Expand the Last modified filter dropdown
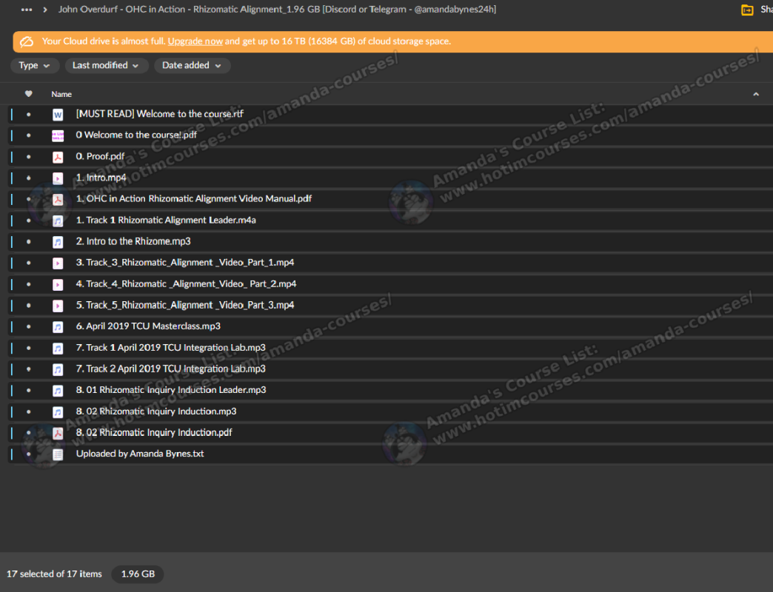The width and height of the screenshot is (773, 592). 106,66
